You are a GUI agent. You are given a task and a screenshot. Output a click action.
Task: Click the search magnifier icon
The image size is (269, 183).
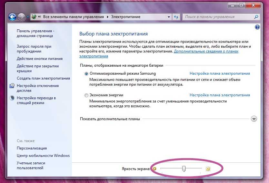click(x=256, y=17)
